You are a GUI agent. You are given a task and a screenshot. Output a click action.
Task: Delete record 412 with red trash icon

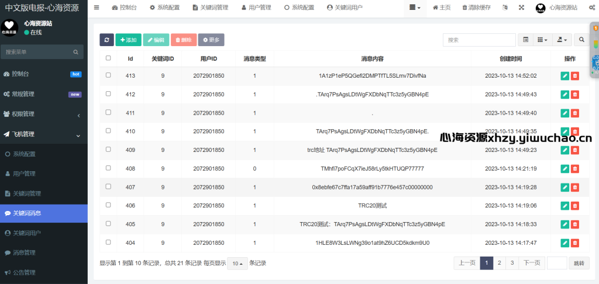(574, 94)
